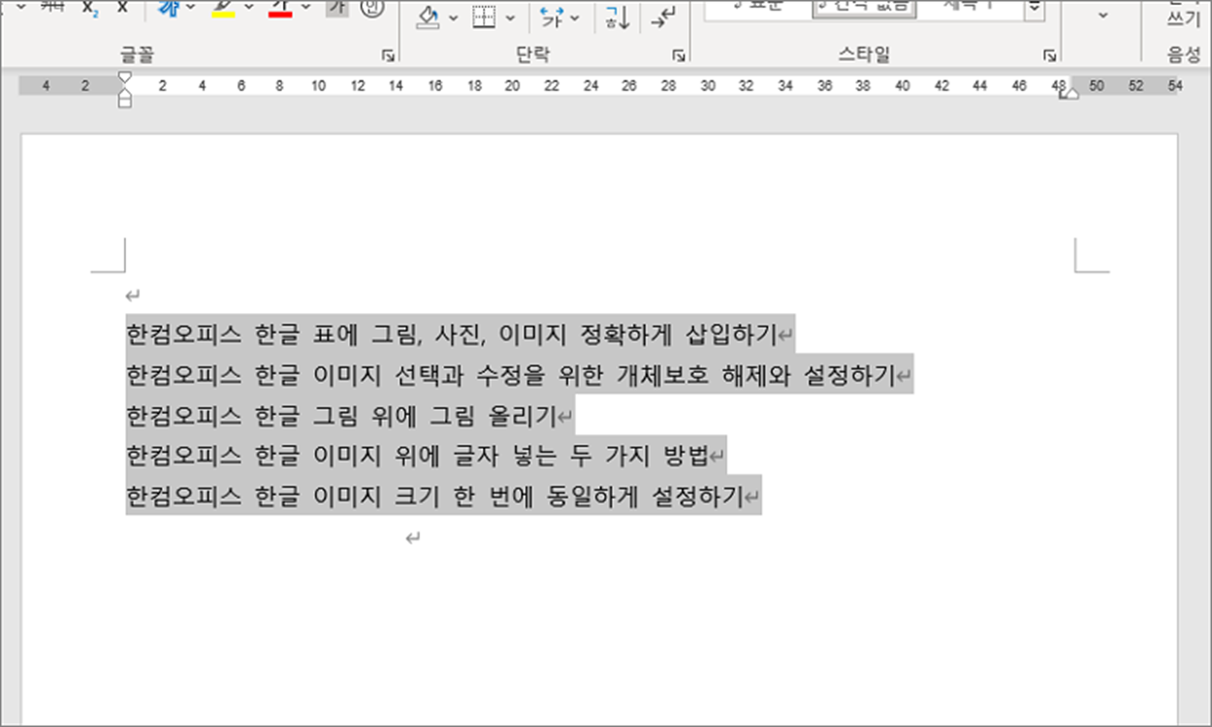
Task: Click left indent square on ruler
Action: pyautogui.click(x=124, y=101)
